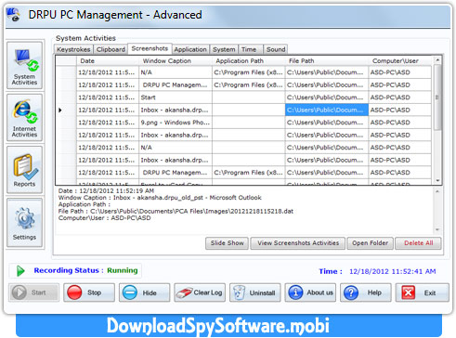
Task: Sort by Computer\User column header
Action: [x=400, y=61]
